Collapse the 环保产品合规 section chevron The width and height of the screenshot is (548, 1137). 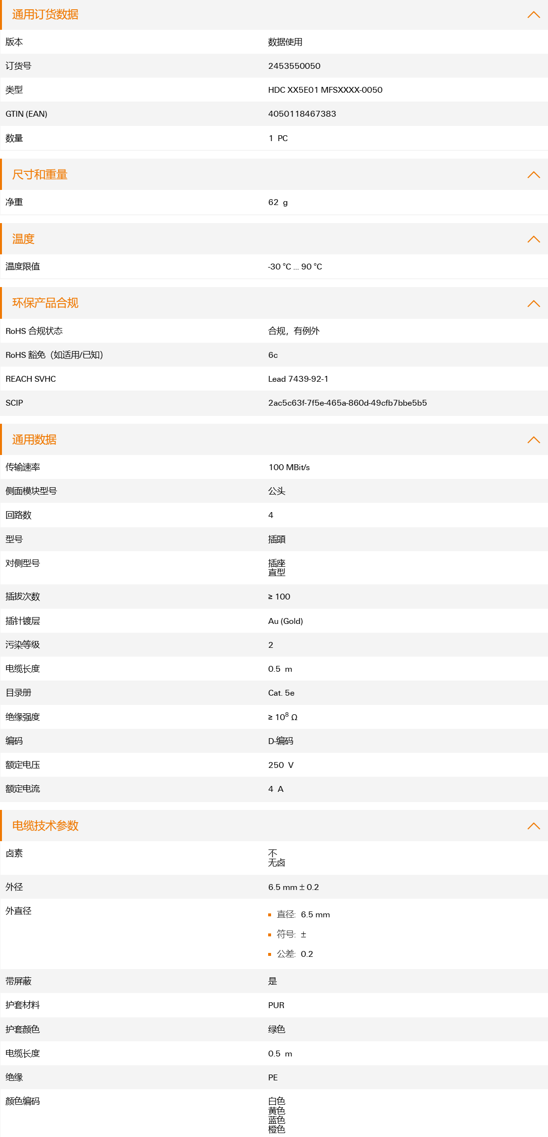click(533, 304)
